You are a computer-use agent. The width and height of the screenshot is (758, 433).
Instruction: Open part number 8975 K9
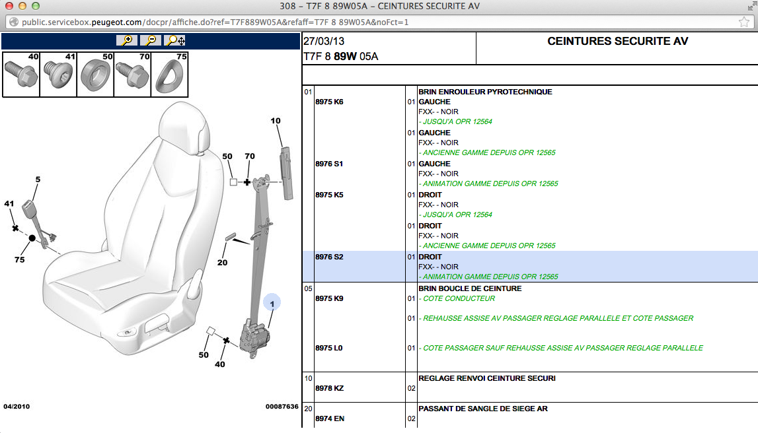[329, 298]
